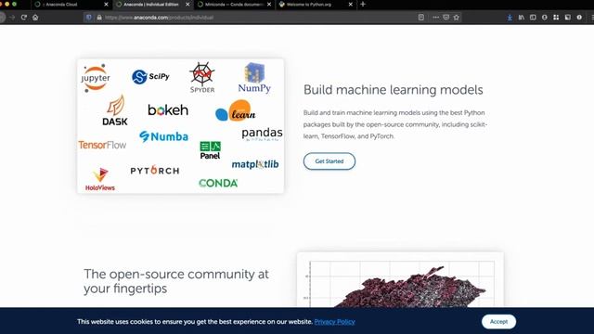
Task: Show site security padlock info
Action: 99,18
